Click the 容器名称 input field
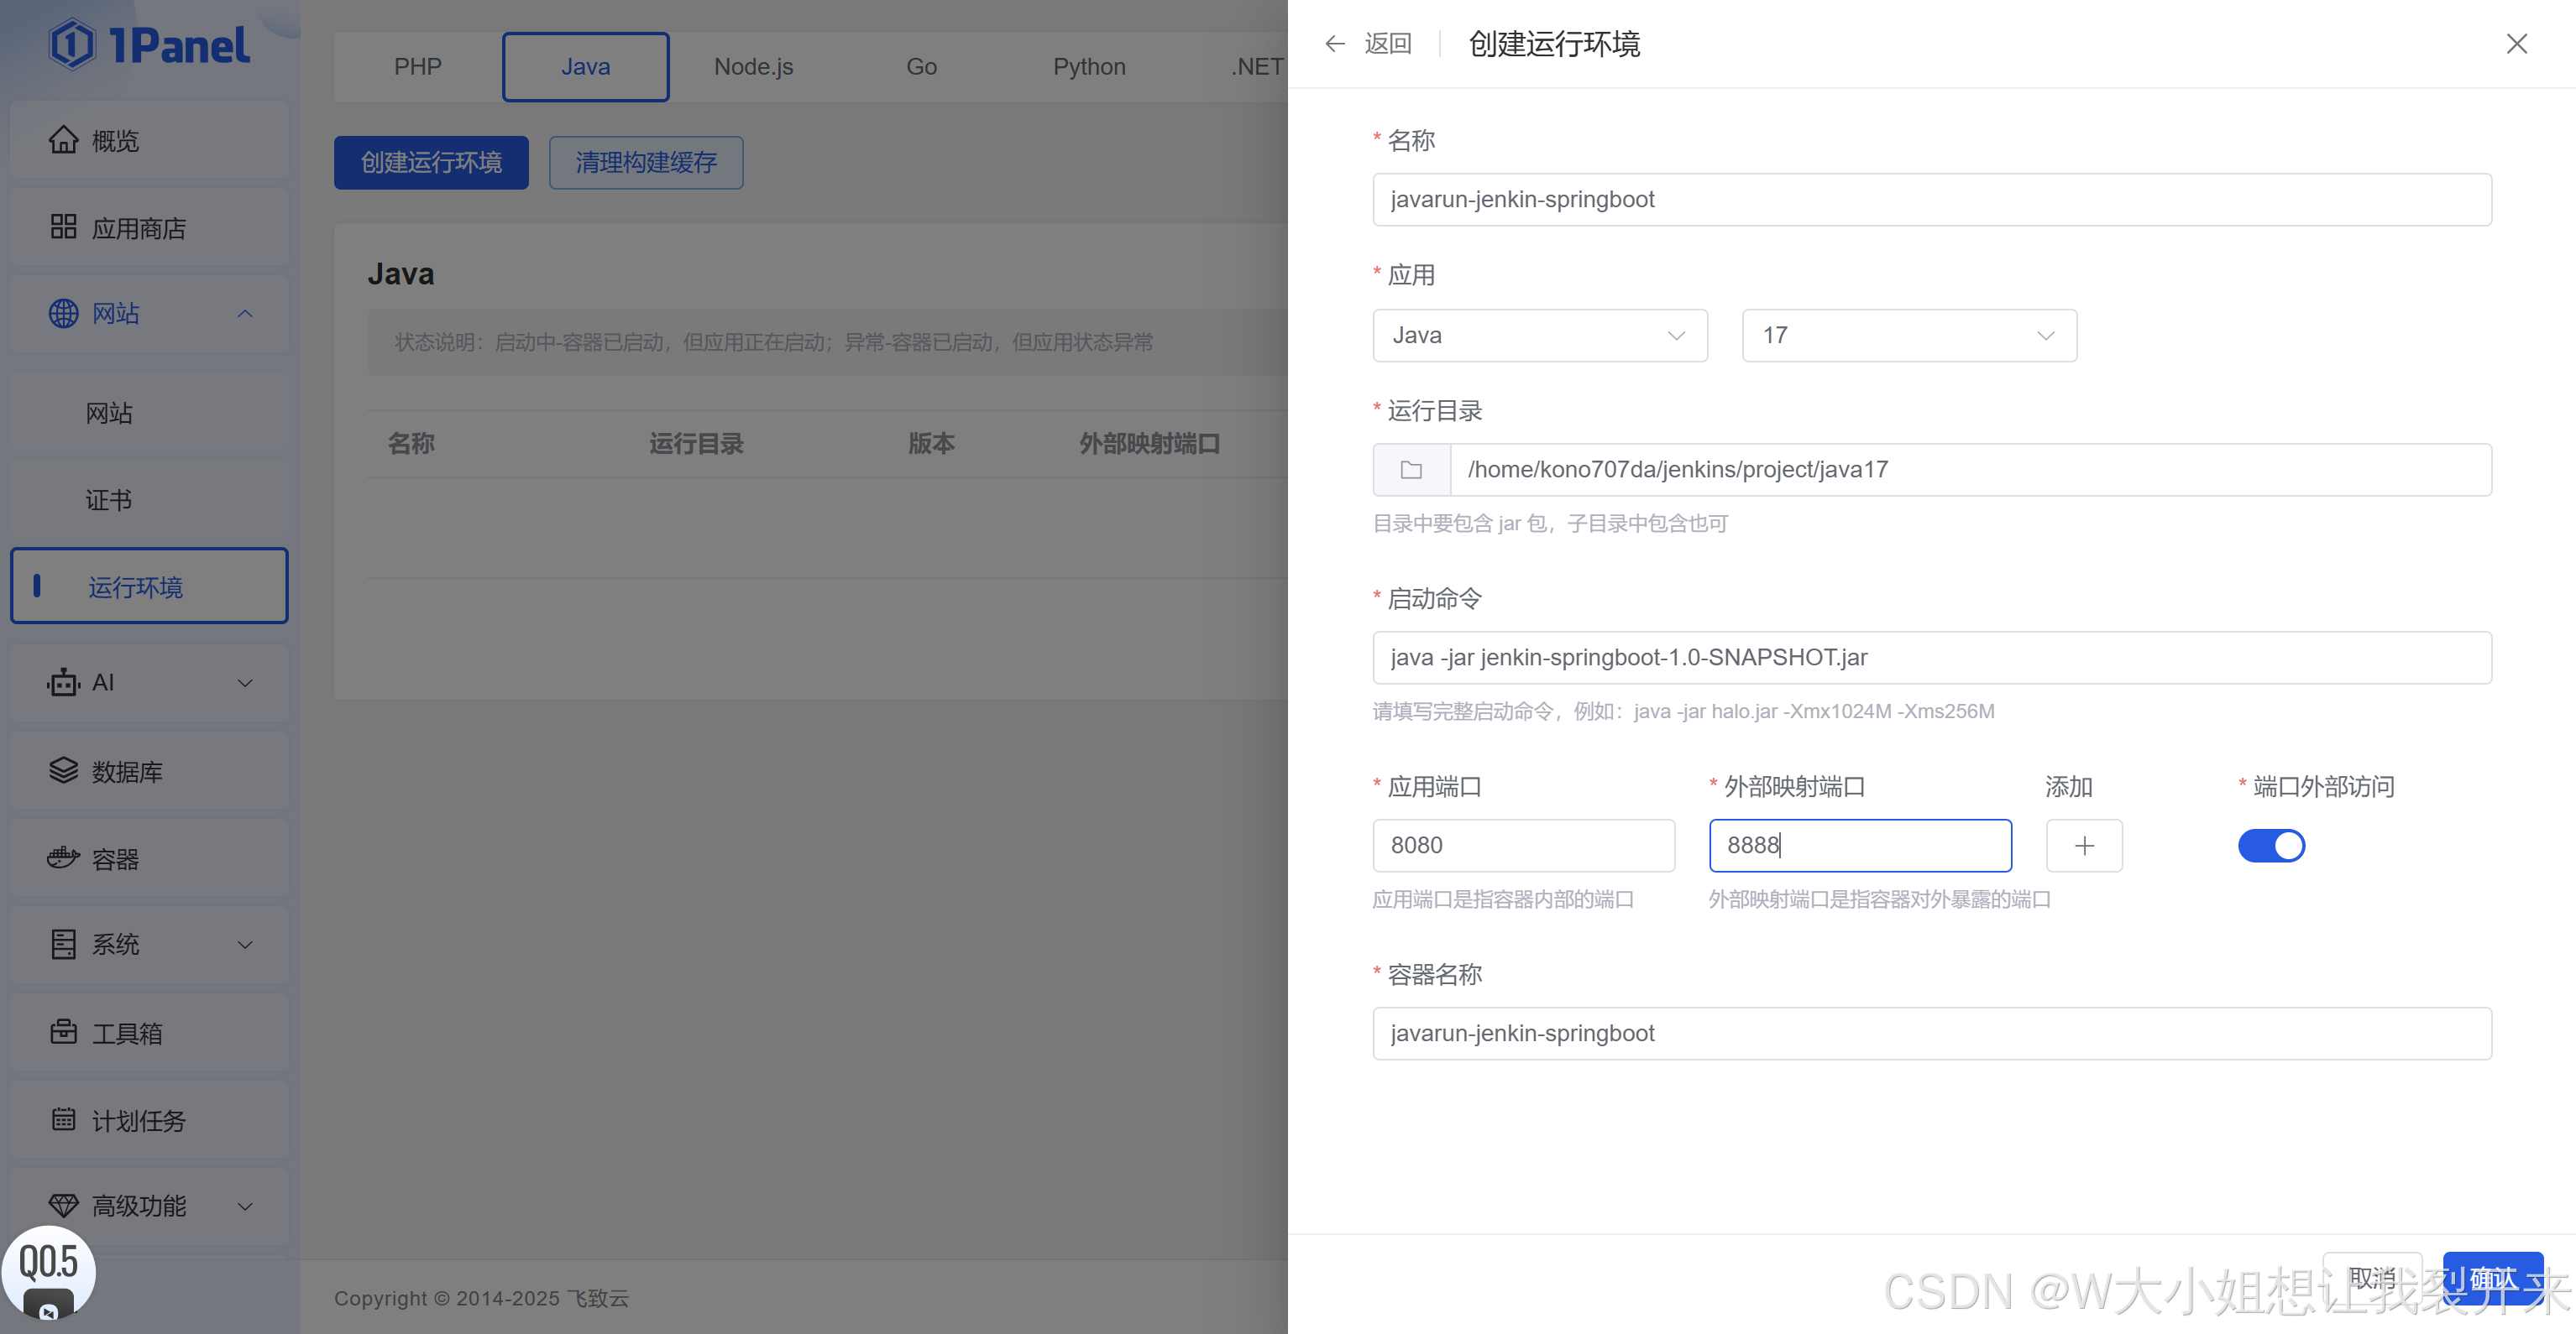This screenshot has width=2576, height=1334. [x=1932, y=1034]
